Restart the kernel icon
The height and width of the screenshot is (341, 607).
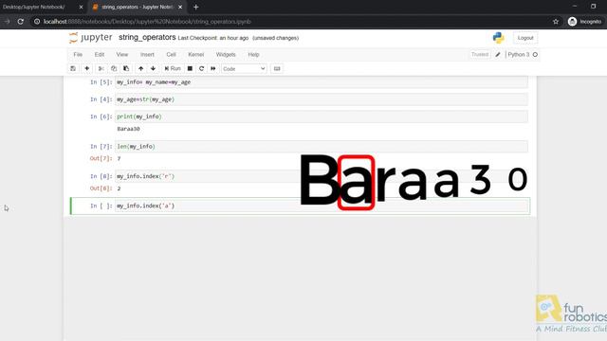click(201, 68)
